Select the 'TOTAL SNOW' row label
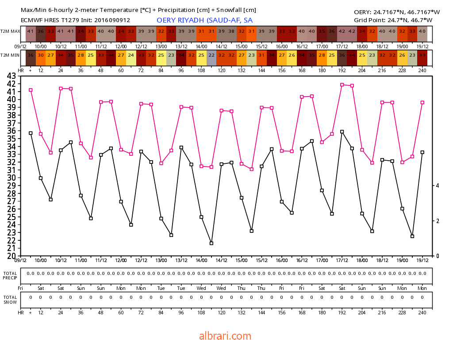Viewport: 453px width, 340px height. [x=10, y=300]
